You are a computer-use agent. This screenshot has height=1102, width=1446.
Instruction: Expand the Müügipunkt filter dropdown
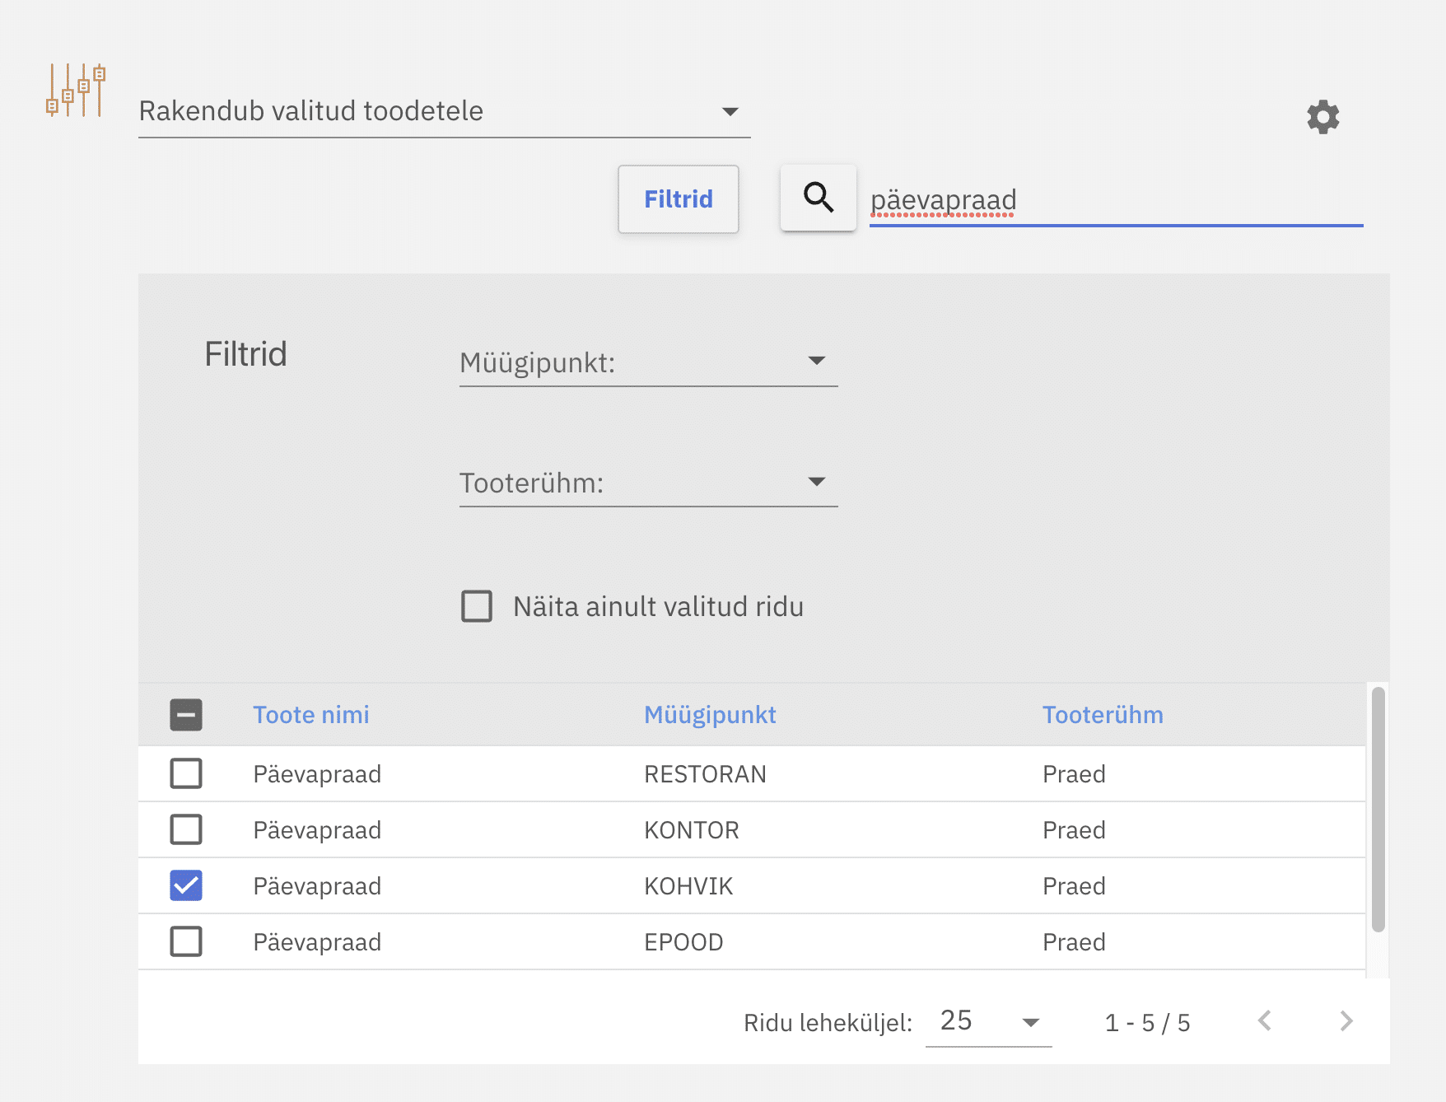coord(648,362)
